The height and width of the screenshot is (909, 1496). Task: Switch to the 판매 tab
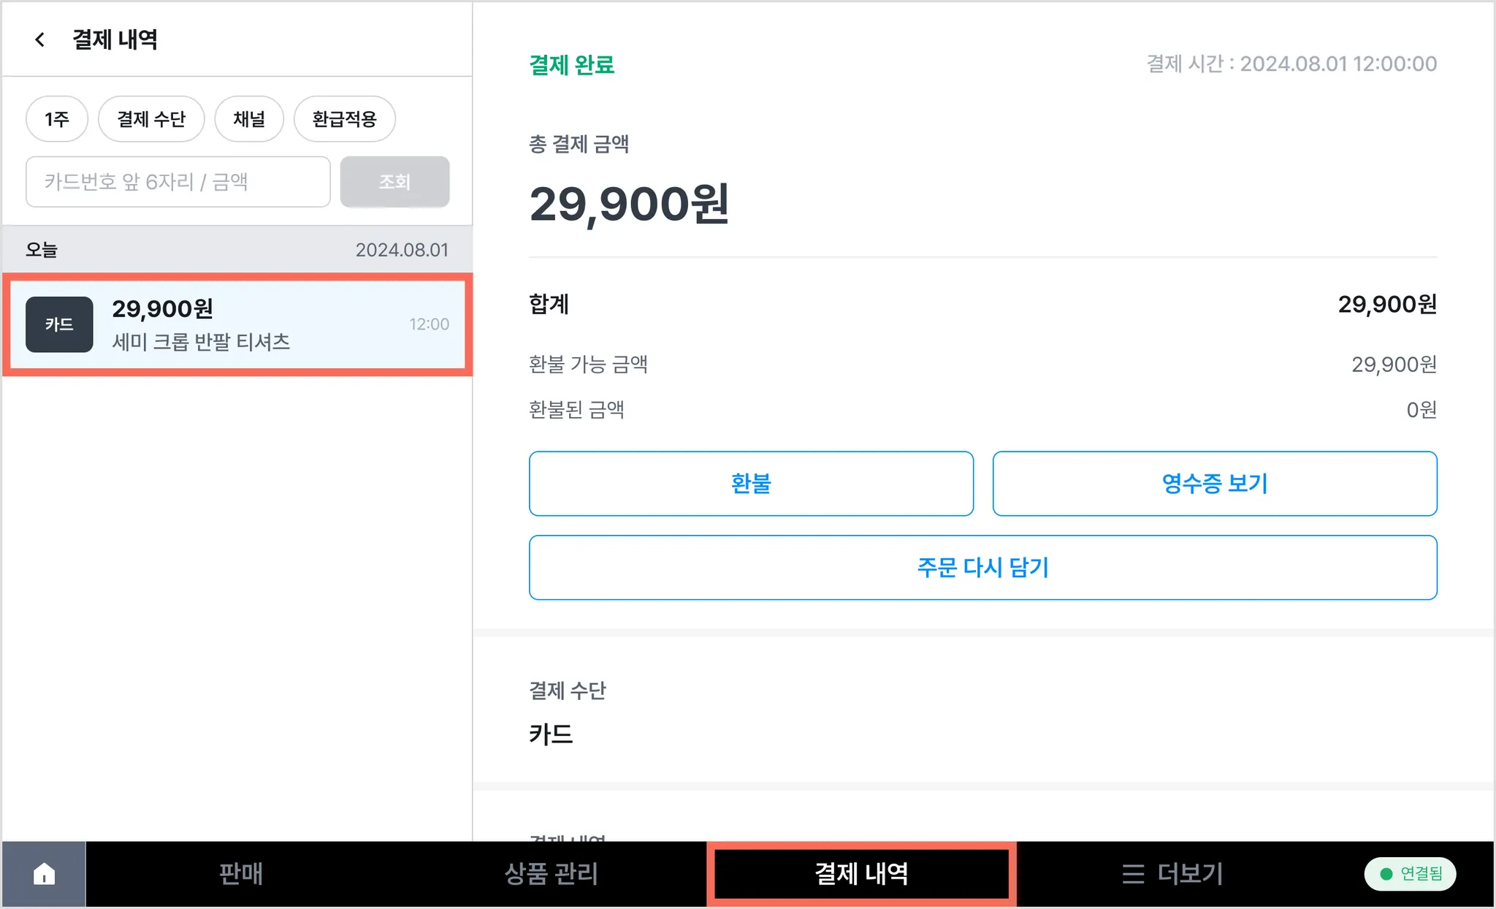[x=240, y=874]
